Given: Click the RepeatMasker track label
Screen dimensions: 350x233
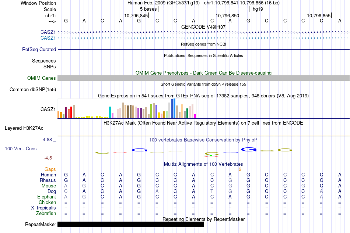Looking at the screenshot, I should point(41,224).
